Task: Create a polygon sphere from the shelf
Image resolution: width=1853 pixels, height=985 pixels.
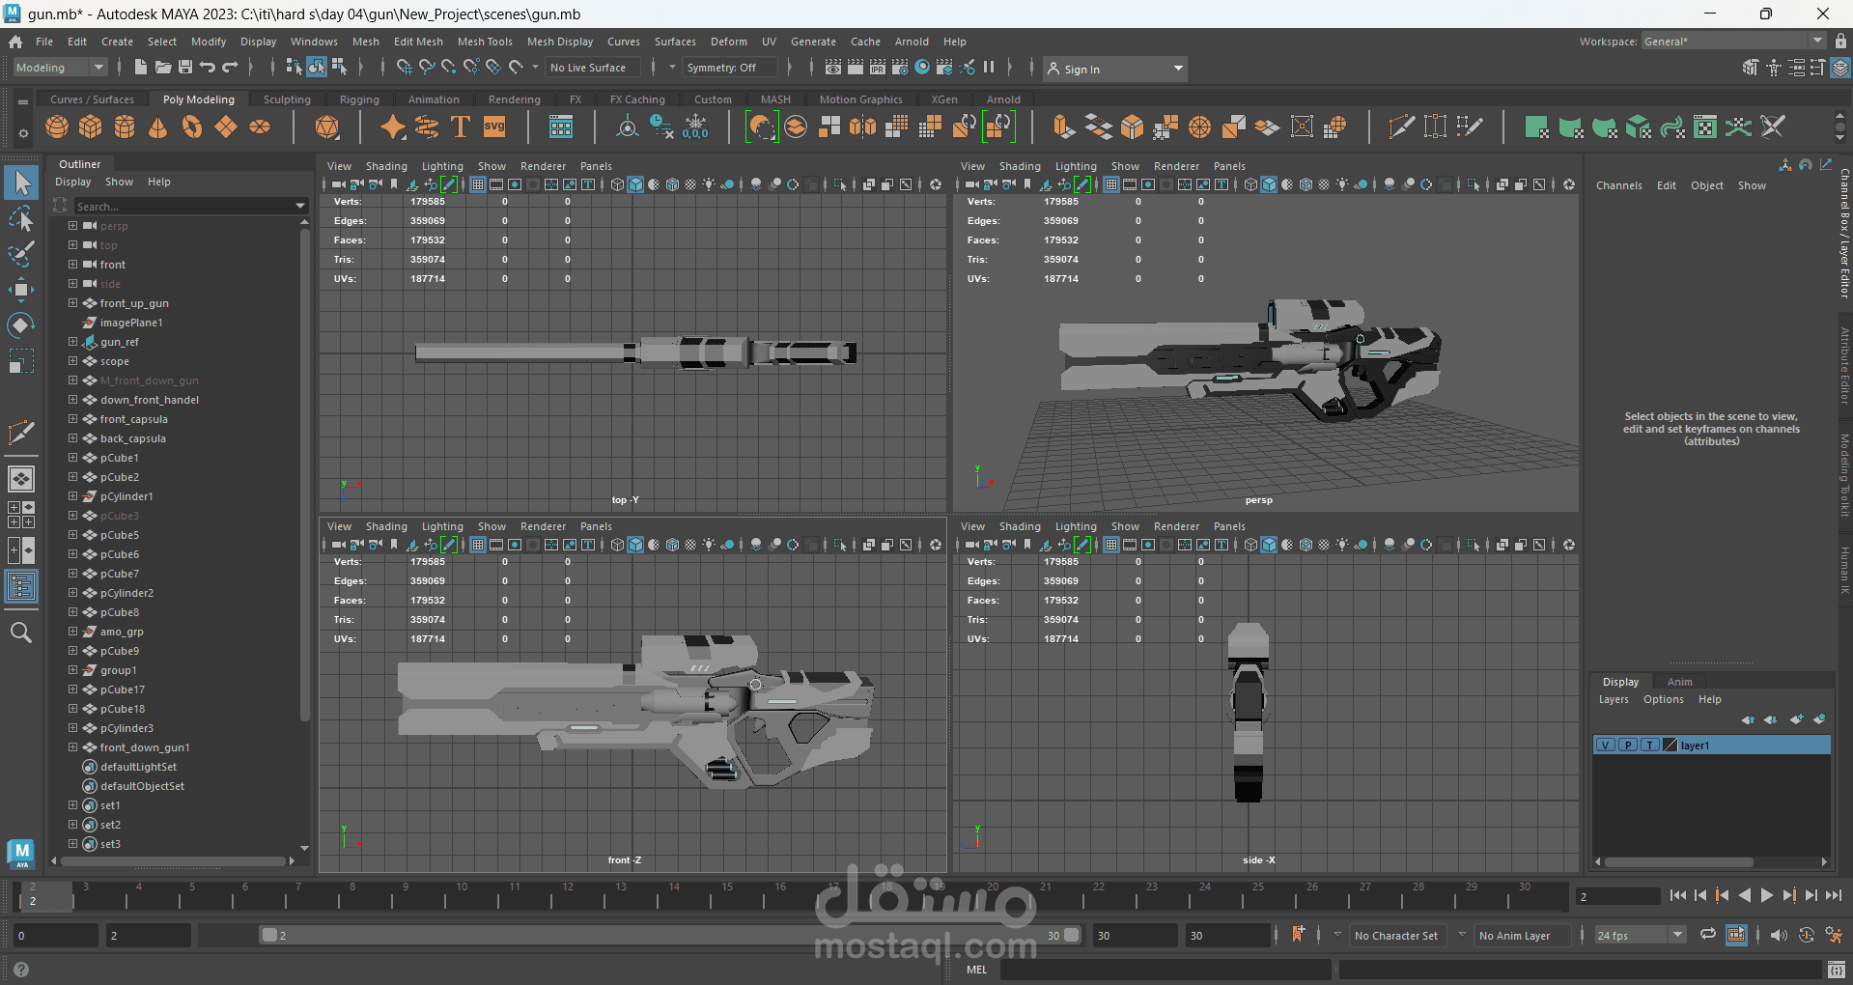Action: pyautogui.click(x=57, y=127)
